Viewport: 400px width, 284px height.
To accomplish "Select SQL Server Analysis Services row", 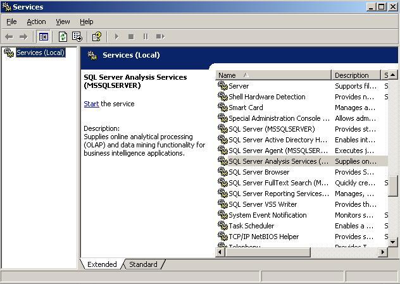I will pos(303,161).
